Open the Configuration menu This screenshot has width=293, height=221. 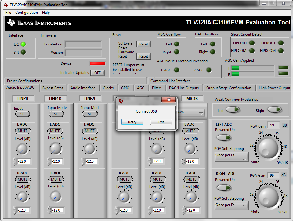click(x=27, y=13)
